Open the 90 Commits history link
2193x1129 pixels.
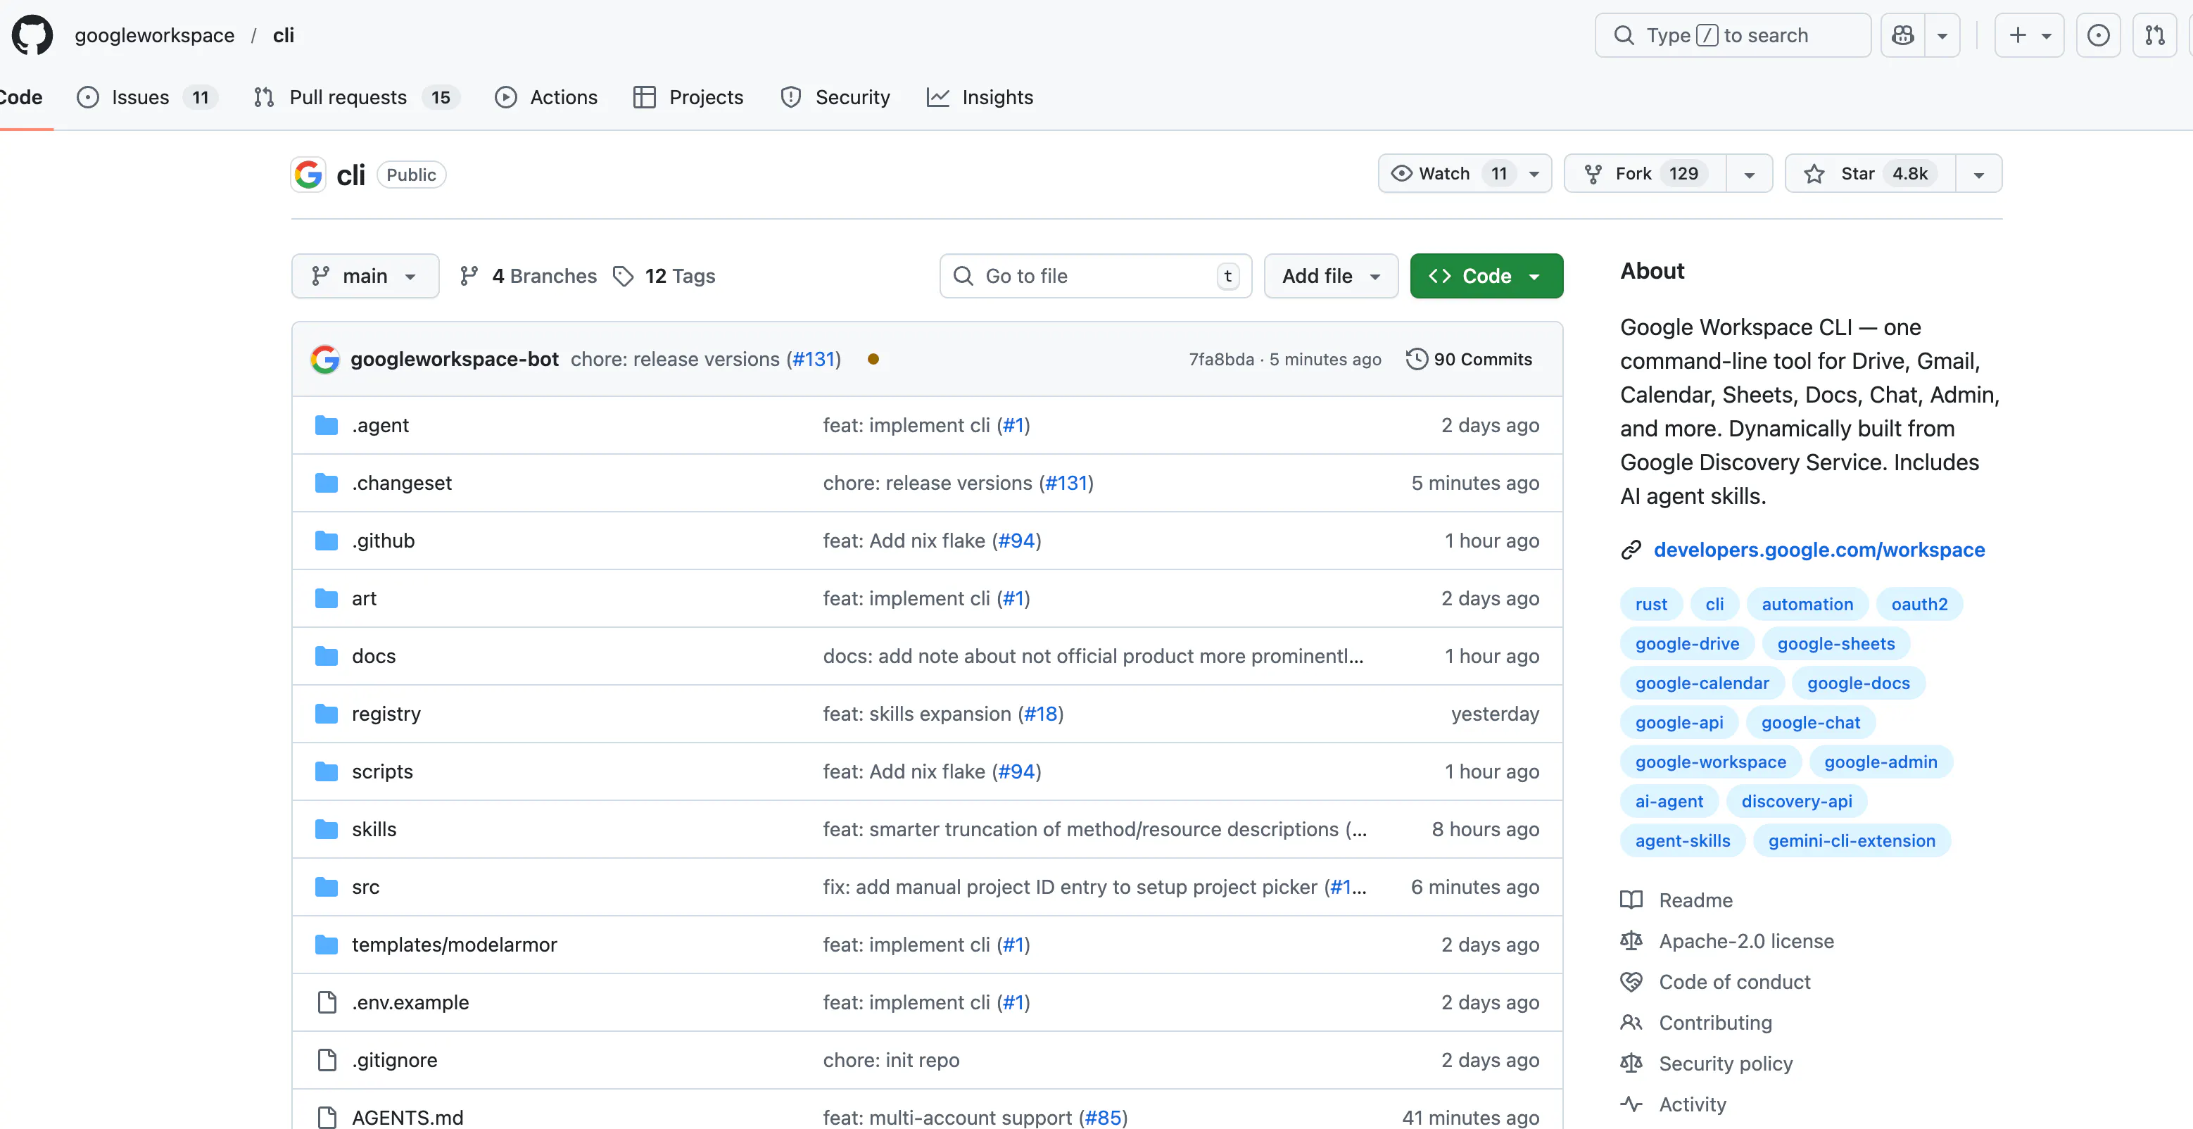[x=1469, y=359]
